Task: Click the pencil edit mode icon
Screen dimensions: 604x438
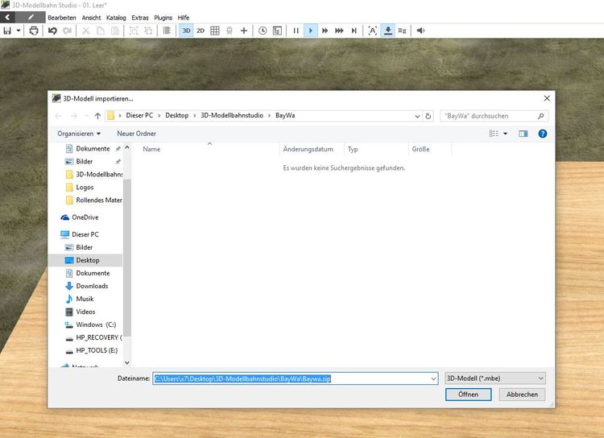Action: tap(31, 18)
